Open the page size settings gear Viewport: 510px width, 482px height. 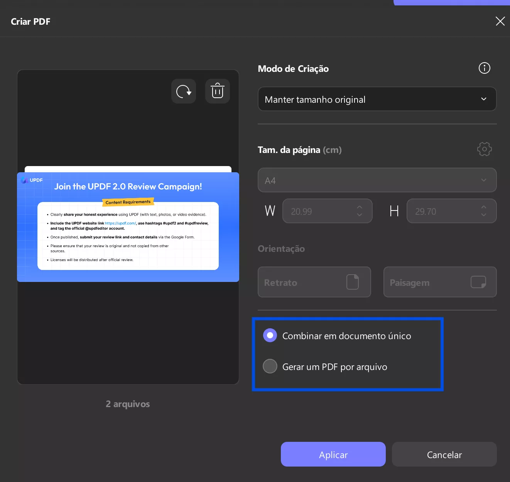coord(484,149)
